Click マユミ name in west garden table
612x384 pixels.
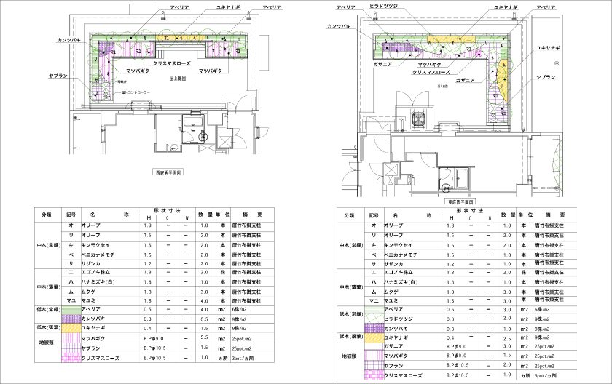(x=88, y=300)
